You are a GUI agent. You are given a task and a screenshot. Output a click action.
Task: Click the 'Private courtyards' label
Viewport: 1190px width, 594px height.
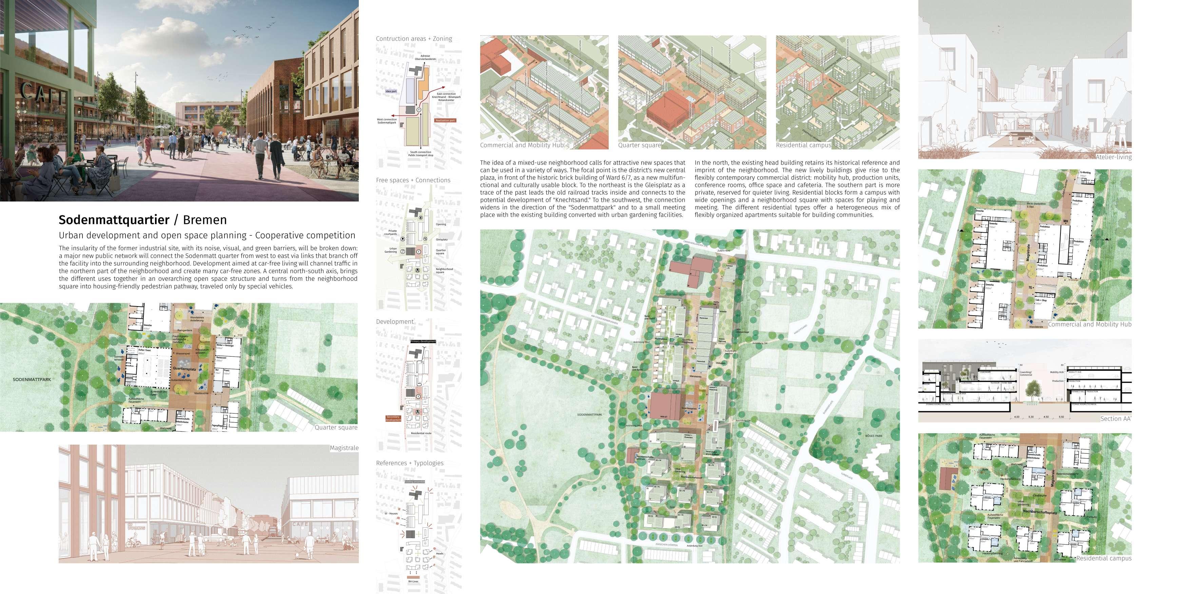pos(391,232)
